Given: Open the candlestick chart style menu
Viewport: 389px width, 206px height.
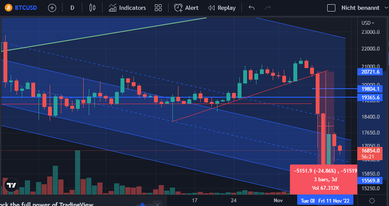Looking at the screenshot, I should pyautogui.click(x=92, y=8).
